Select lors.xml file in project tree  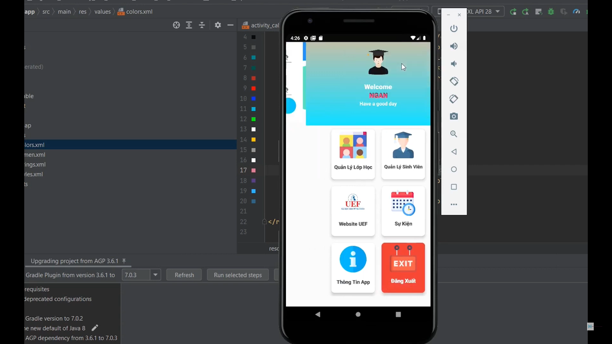(x=130, y=145)
